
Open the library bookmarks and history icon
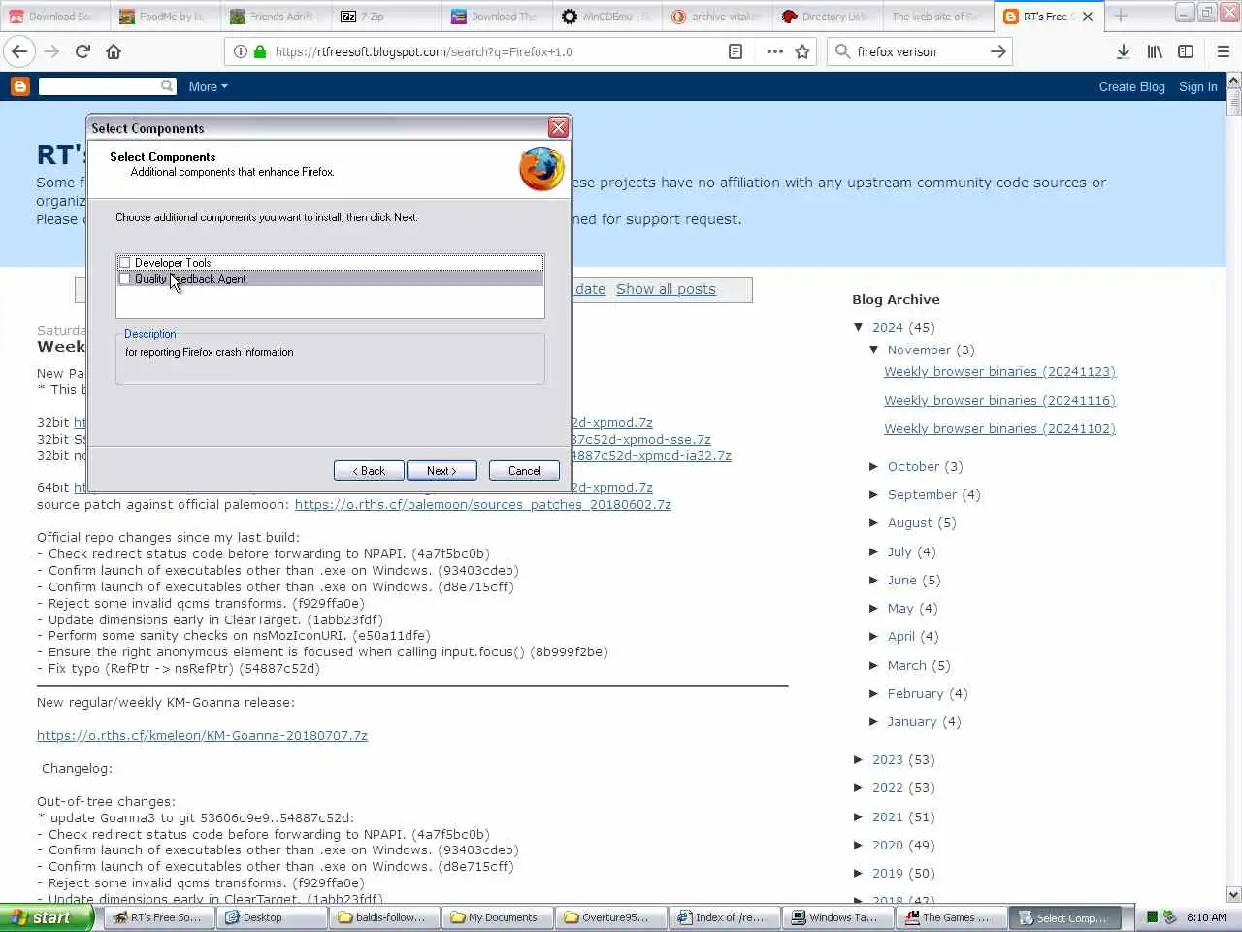tap(1155, 51)
